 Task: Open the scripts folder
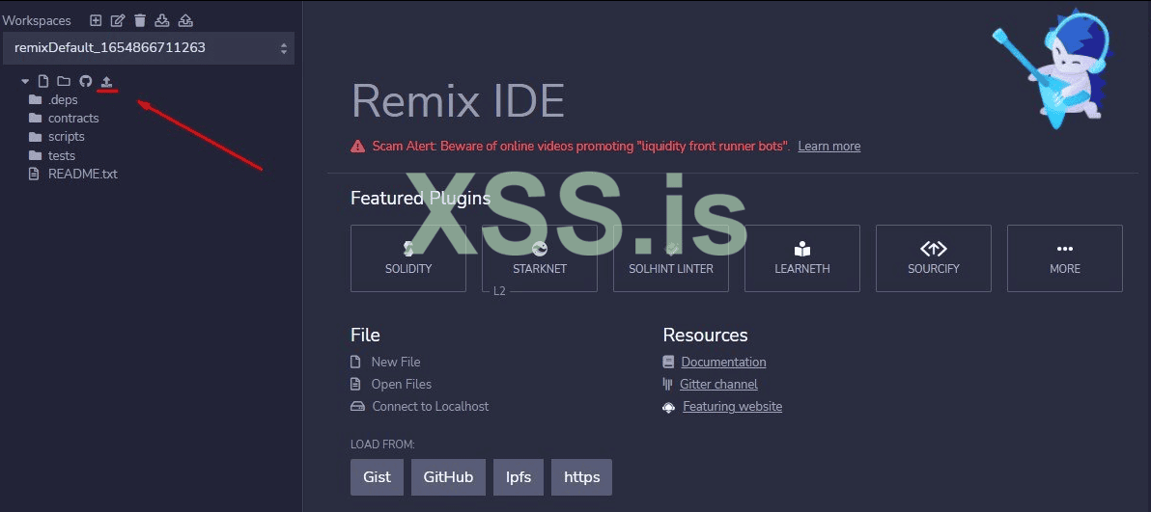click(66, 136)
